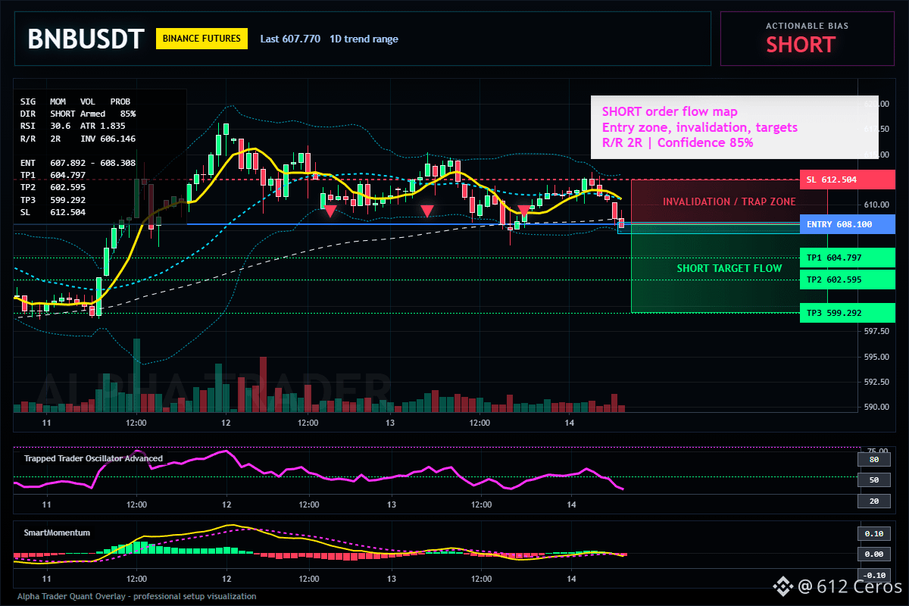The width and height of the screenshot is (909, 606).
Task: Click the 'RSI 30.6 ATR 1.835' stats row
Action: (73, 126)
